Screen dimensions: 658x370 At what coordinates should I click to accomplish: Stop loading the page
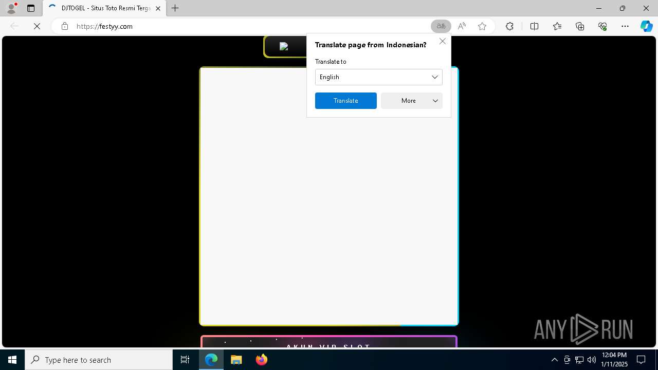[37, 26]
